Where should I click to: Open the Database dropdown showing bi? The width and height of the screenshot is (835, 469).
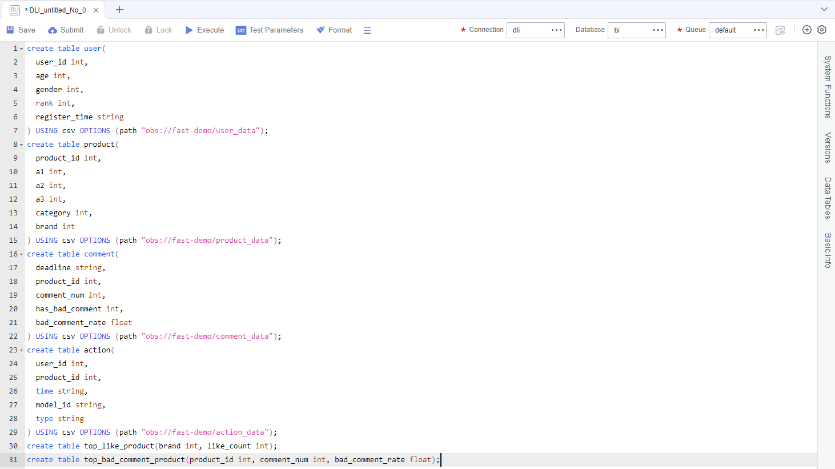coord(637,30)
